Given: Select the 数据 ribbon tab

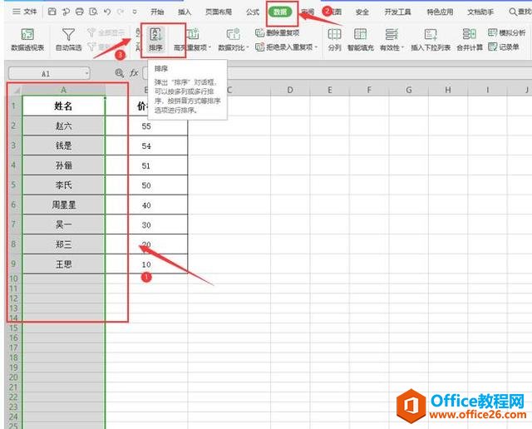Looking at the screenshot, I should click(280, 12).
